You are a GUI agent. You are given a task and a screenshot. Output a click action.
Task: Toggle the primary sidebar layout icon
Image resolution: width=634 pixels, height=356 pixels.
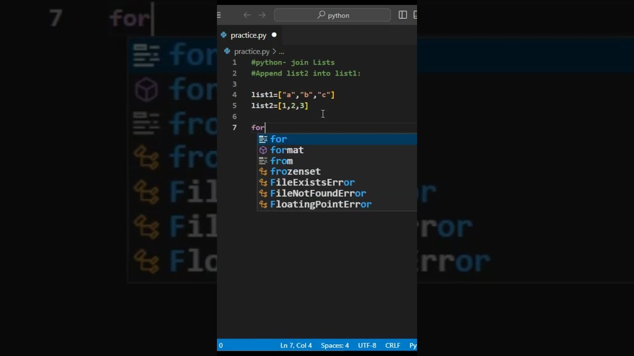[x=403, y=15]
